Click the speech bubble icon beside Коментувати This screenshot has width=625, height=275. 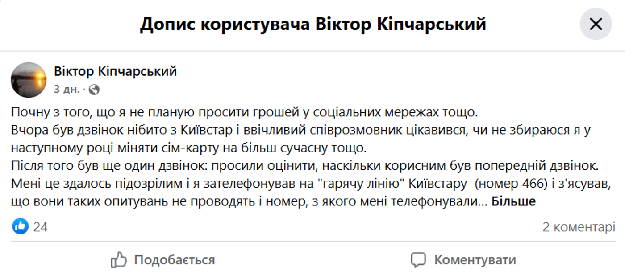pyautogui.click(x=418, y=259)
